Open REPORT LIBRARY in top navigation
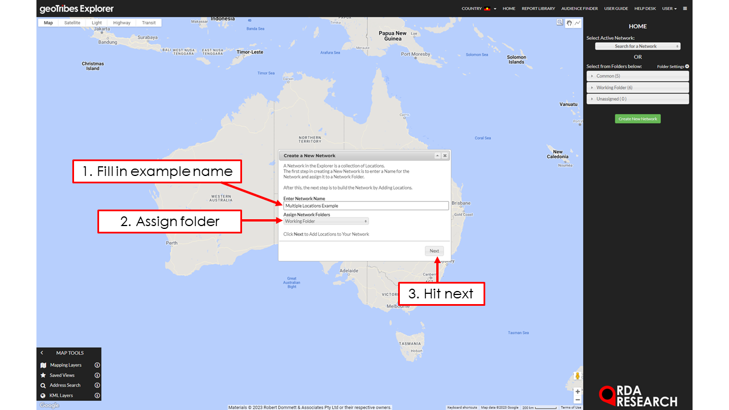 click(x=538, y=9)
